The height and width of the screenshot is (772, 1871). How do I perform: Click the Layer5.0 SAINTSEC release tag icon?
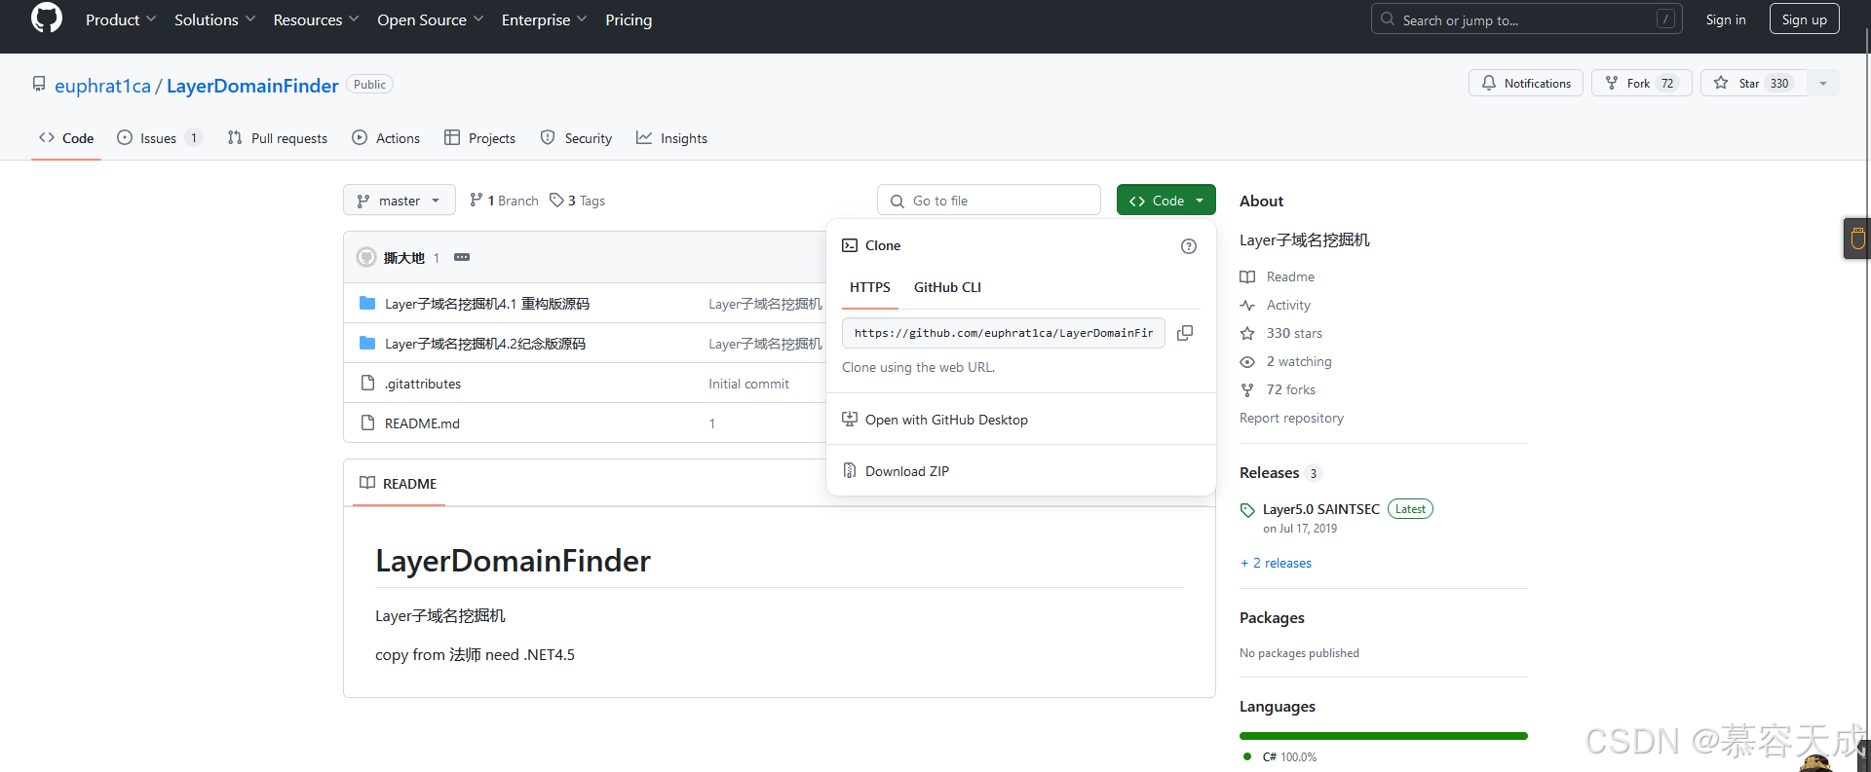tap(1247, 510)
